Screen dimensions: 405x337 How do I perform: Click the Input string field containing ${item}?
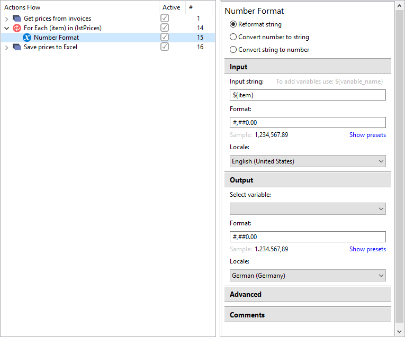(308, 95)
